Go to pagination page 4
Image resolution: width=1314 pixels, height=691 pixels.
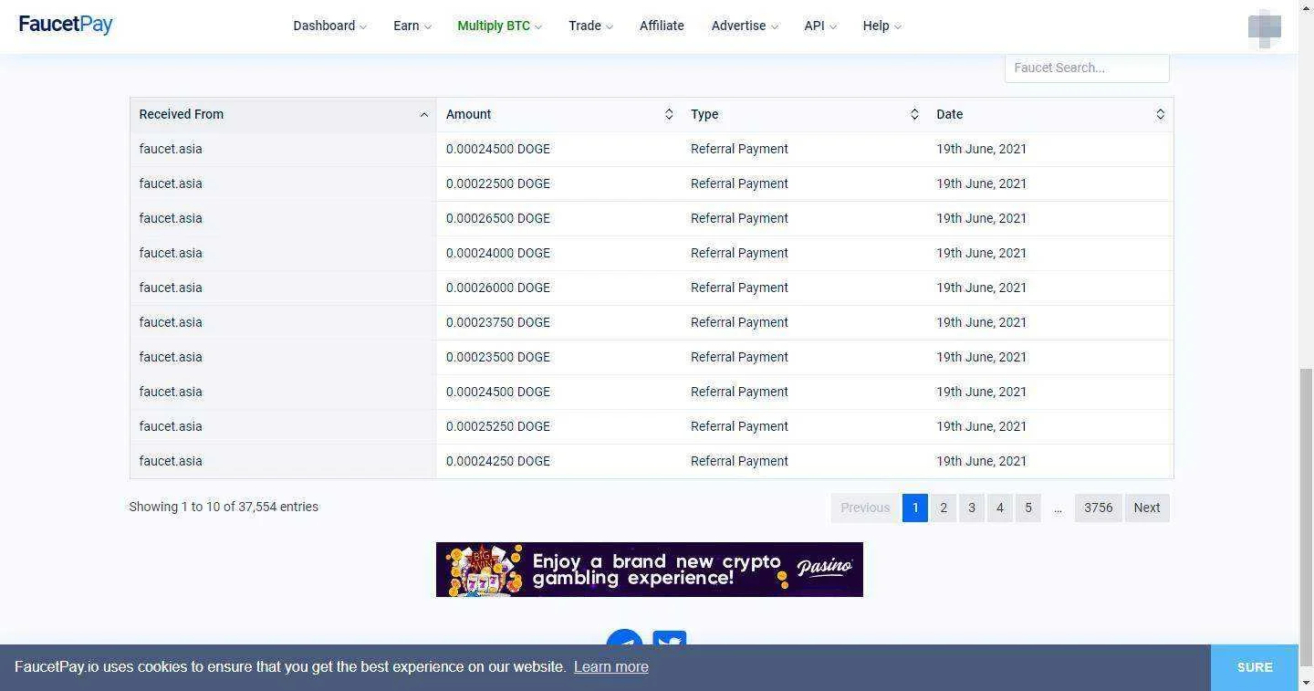click(x=1000, y=508)
